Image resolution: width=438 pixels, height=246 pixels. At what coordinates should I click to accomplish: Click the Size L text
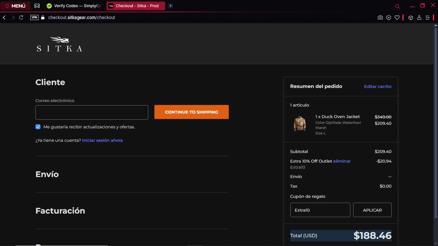pyautogui.click(x=320, y=133)
